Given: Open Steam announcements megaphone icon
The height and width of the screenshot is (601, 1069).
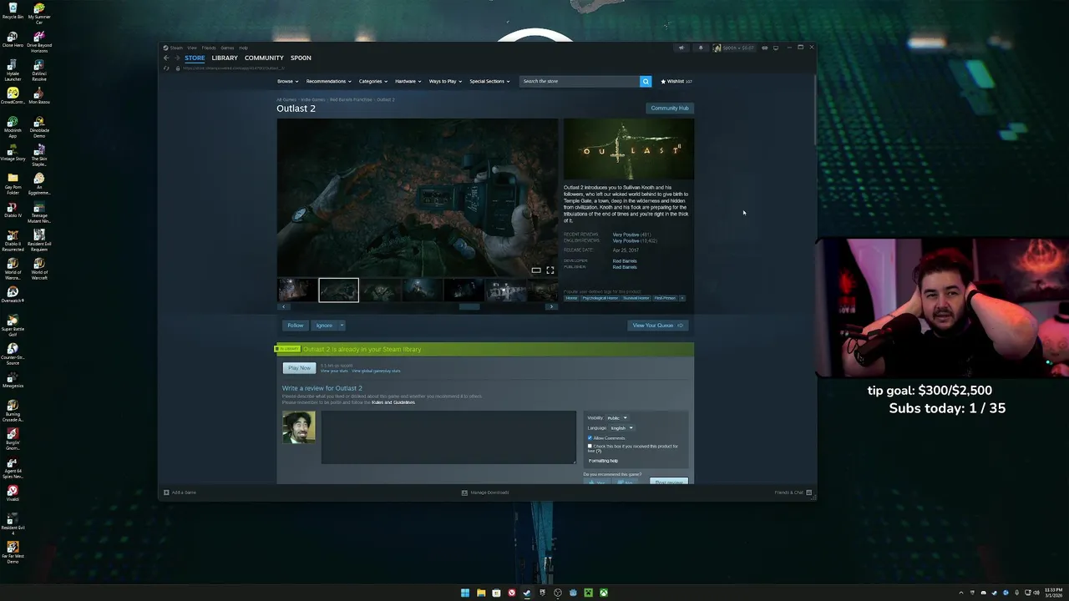Looking at the screenshot, I should coord(681,48).
